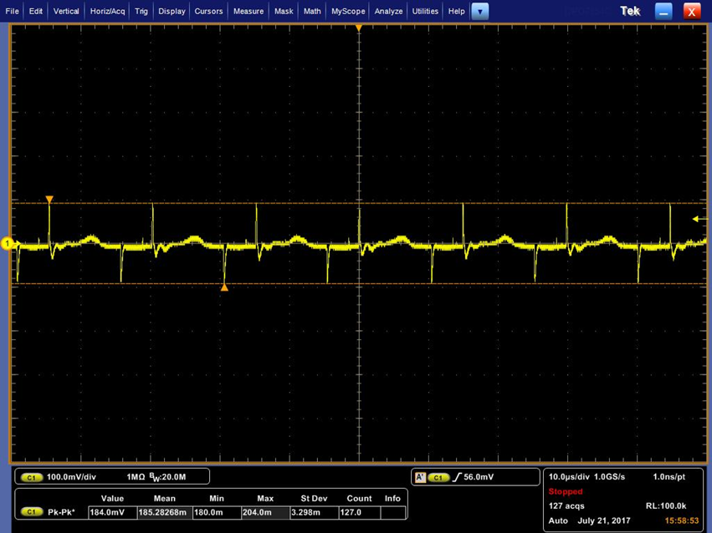Viewport: 712px width, 533px height.
Task: Click the 10.0µs/div timebase readout
Action: (569, 477)
